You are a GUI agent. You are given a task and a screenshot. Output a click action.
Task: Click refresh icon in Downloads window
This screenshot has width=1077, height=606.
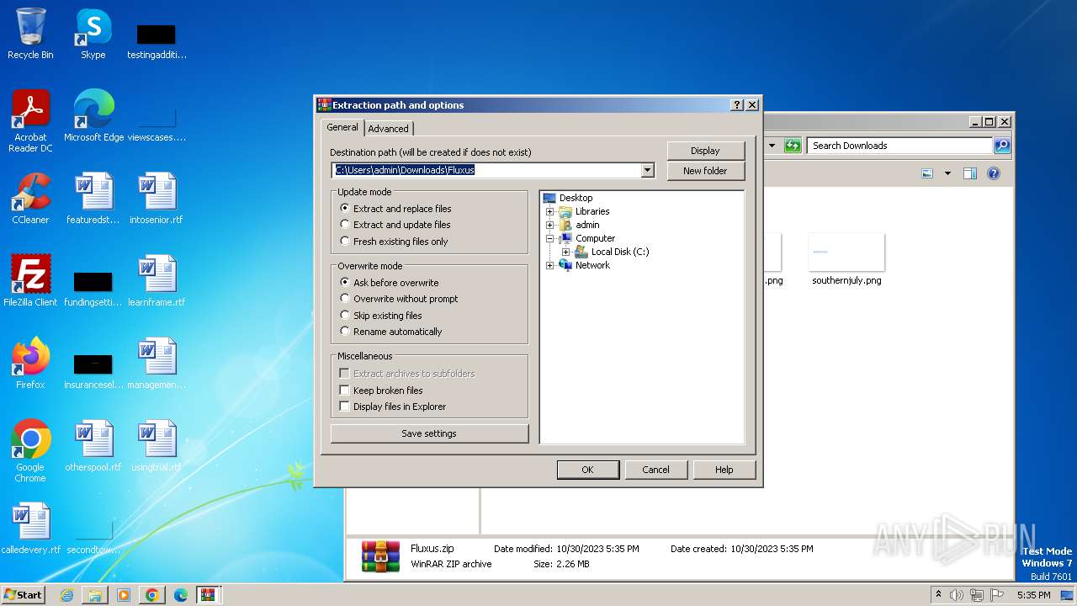(x=793, y=146)
